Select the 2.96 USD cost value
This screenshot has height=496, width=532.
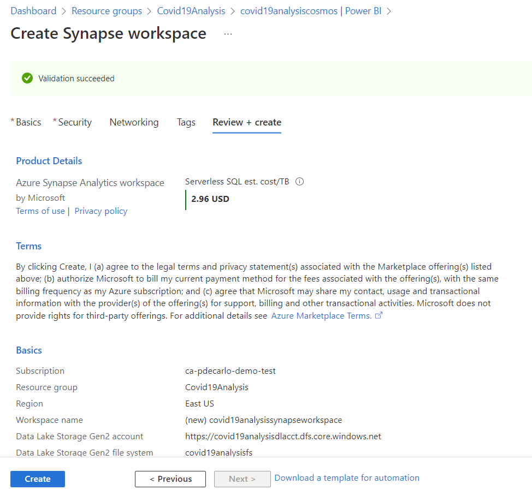pyautogui.click(x=210, y=199)
